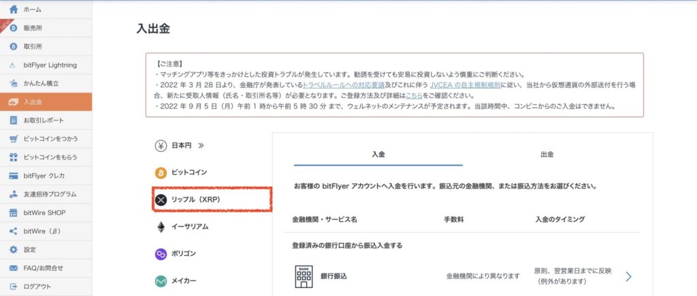Click the credit card icon for bitFlyer クレカ
Viewport: 697px width, 296px height.
[x=14, y=176]
